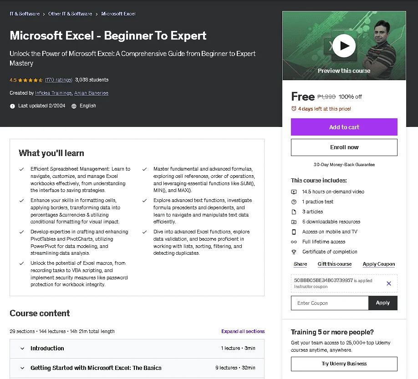Click the struck-through ₱1,990 original price

coord(326,96)
